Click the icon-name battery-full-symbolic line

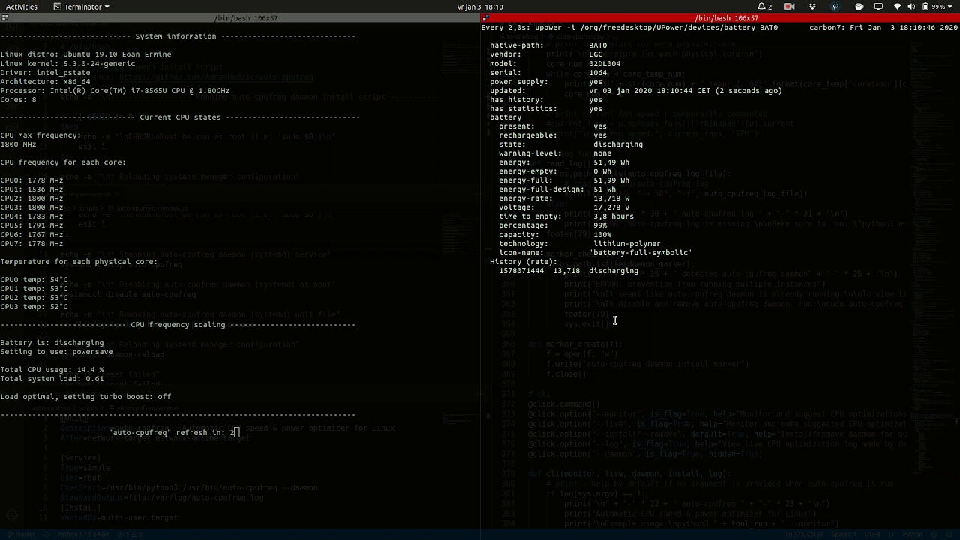(x=595, y=252)
